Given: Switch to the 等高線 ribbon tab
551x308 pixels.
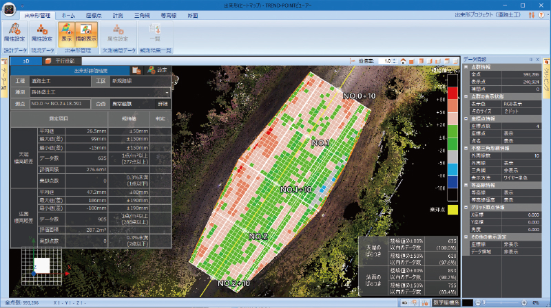Looking at the screenshot, I should click(169, 14).
